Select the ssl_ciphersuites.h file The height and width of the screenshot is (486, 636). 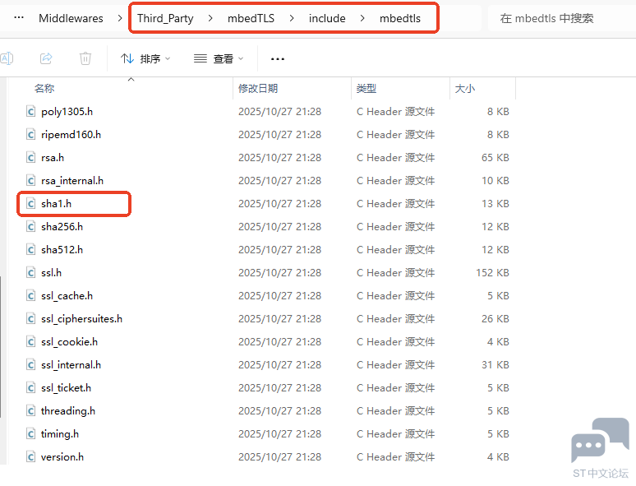point(81,318)
